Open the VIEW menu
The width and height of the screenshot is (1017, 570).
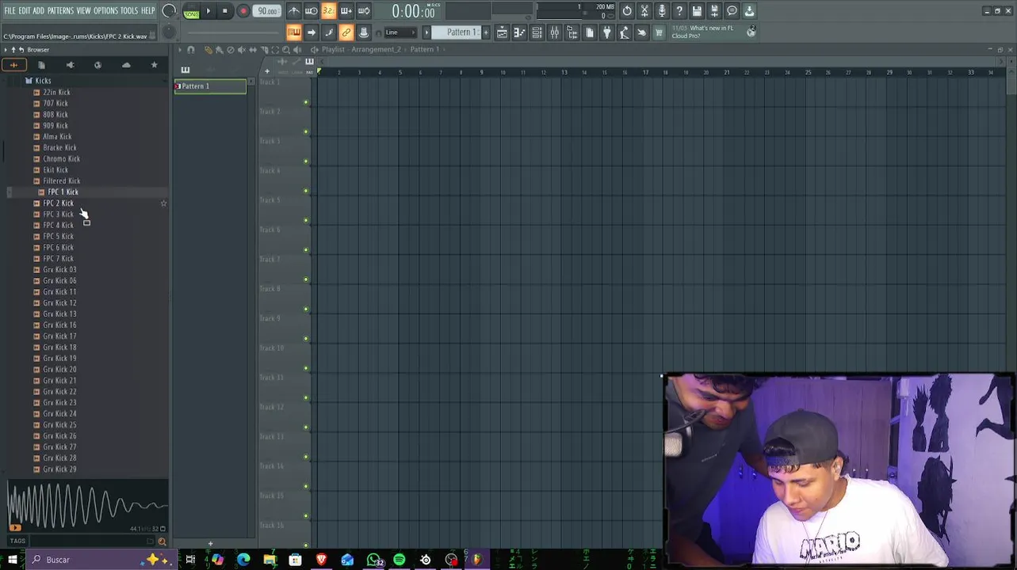[83, 11]
